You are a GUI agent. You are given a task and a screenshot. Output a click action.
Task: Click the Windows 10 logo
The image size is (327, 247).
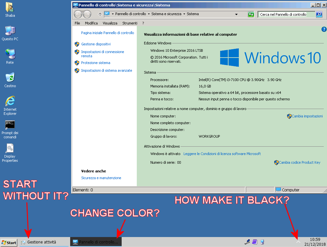270,58
